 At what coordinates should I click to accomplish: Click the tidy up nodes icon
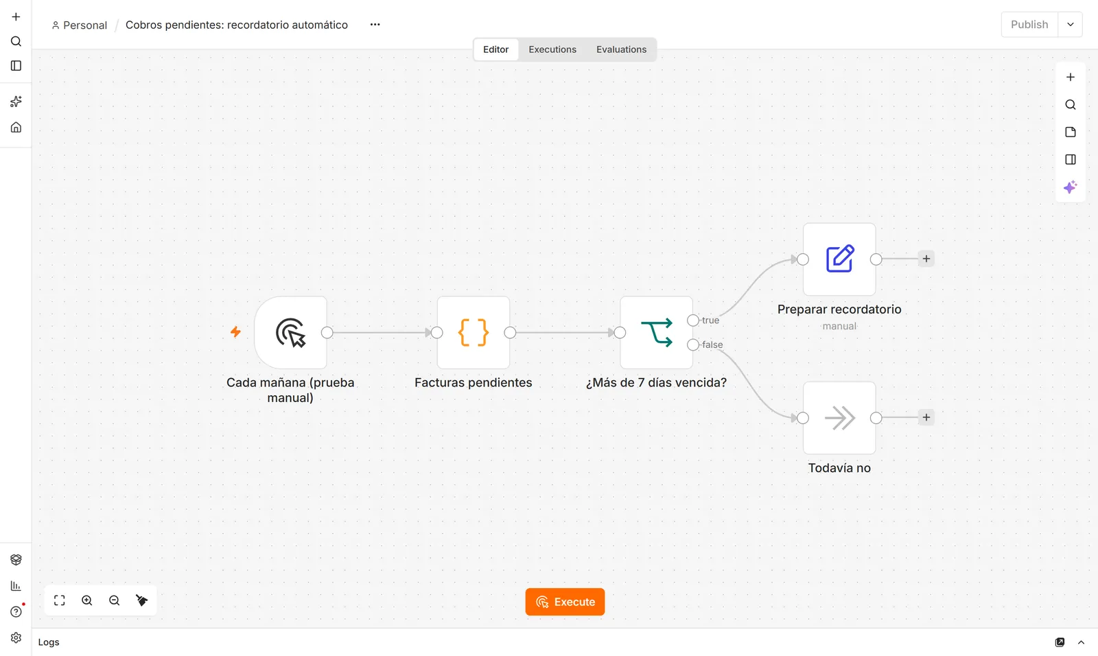tap(142, 600)
